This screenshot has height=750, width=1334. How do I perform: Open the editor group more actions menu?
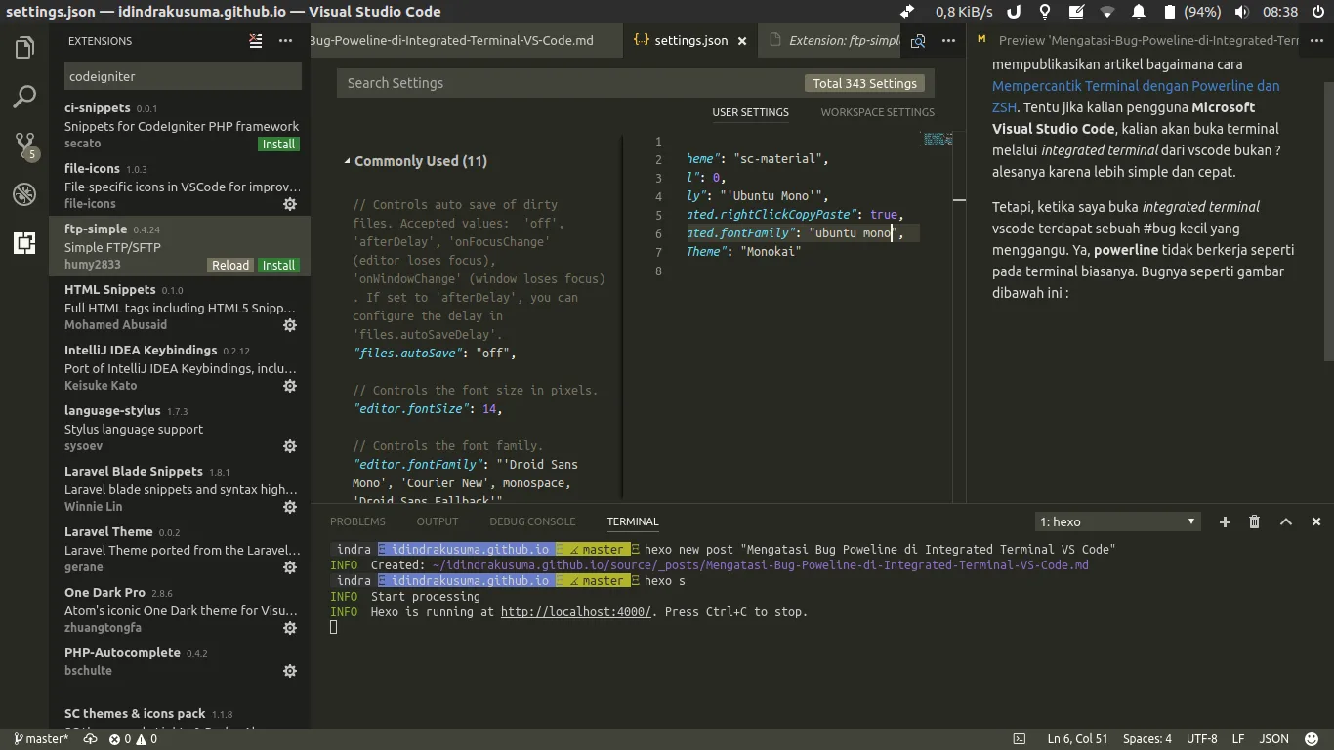[948, 41]
